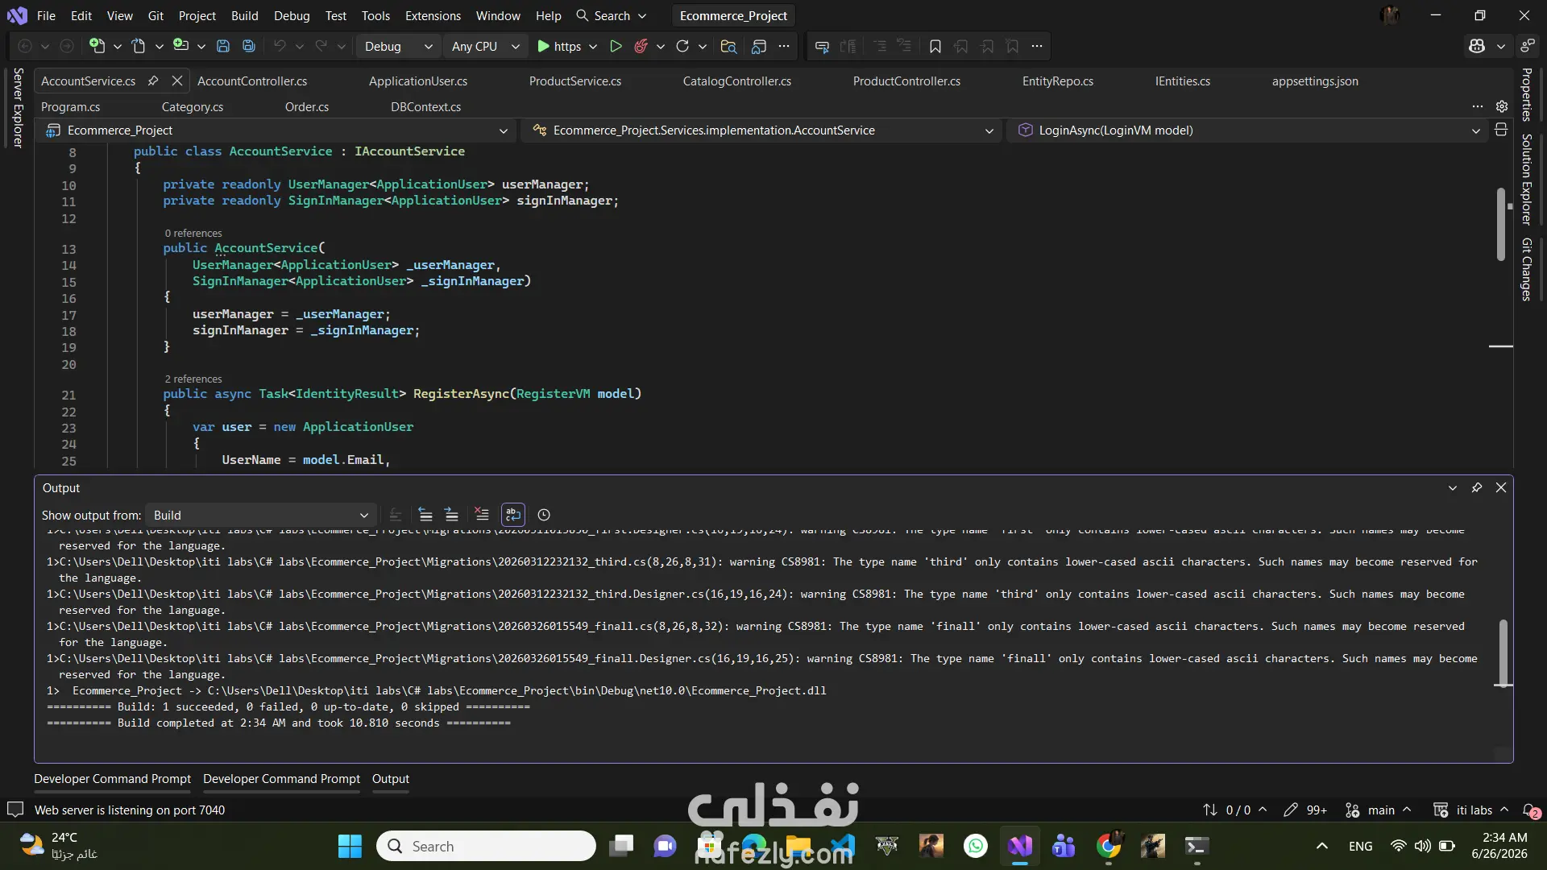Go to previous message in Output
Screen dimensions: 1547x870
tap(425, 515)
